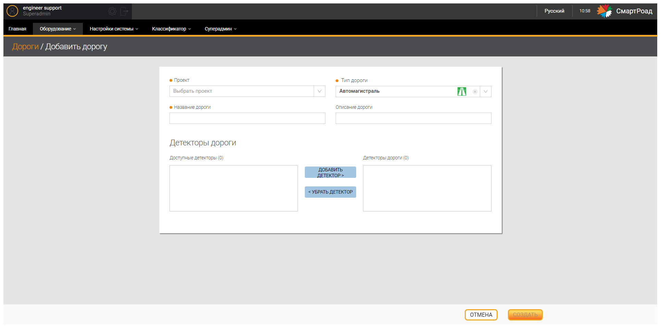Click the СОЗДАТЬ button
The width and height of the screenshot is (661, 328).
(525, 315)
